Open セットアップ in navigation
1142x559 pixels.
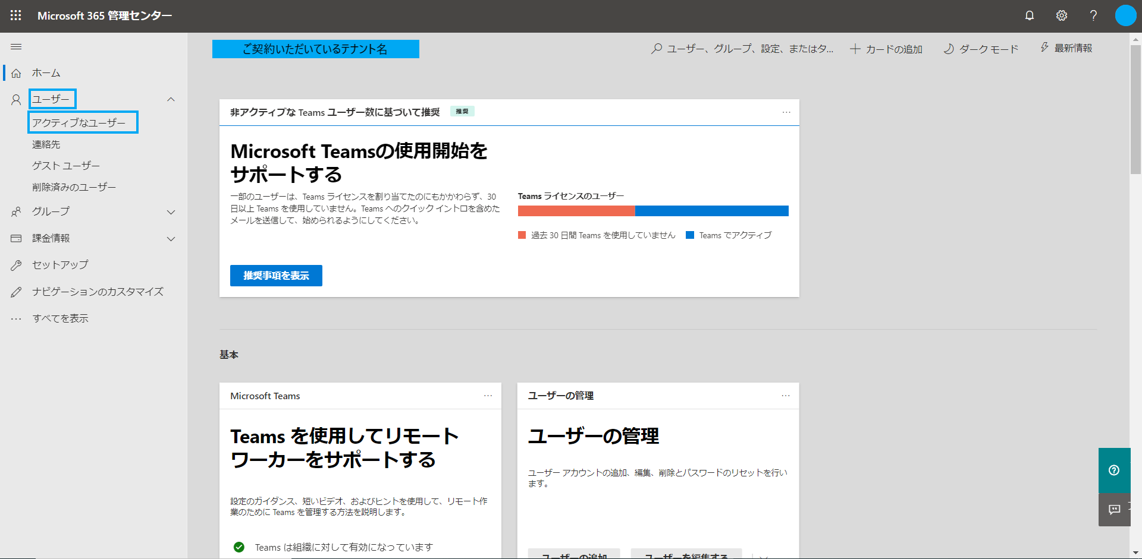(x=60, y=265)
